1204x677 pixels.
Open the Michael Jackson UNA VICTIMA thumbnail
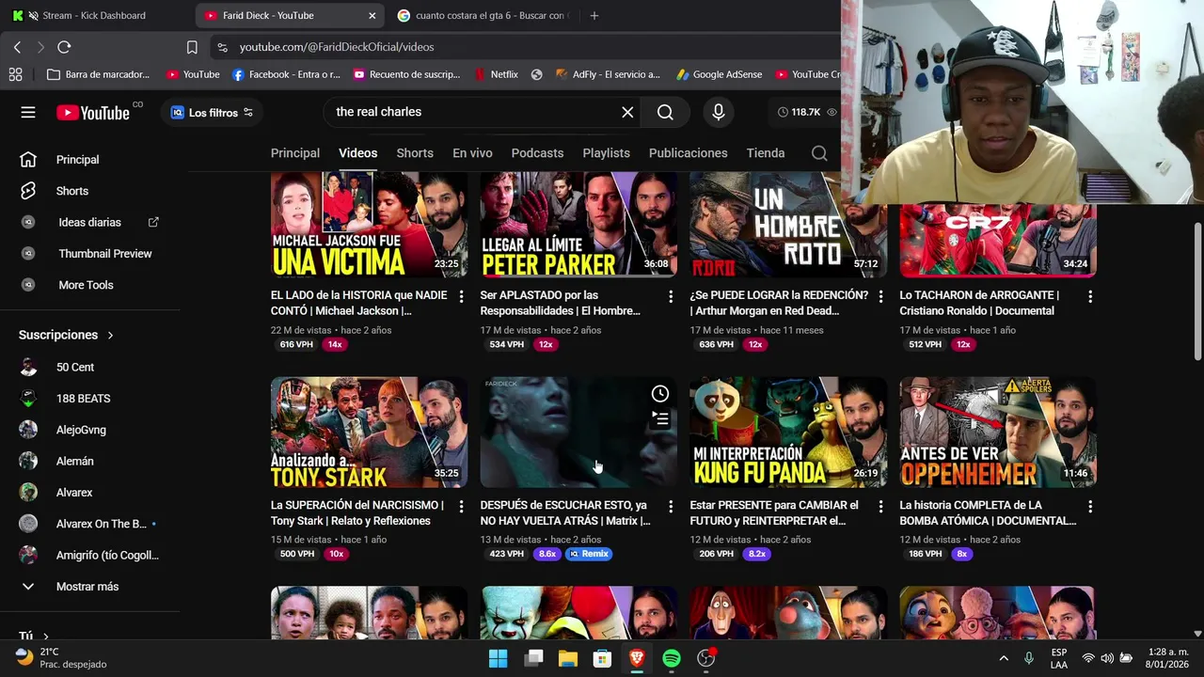[369, 224]
